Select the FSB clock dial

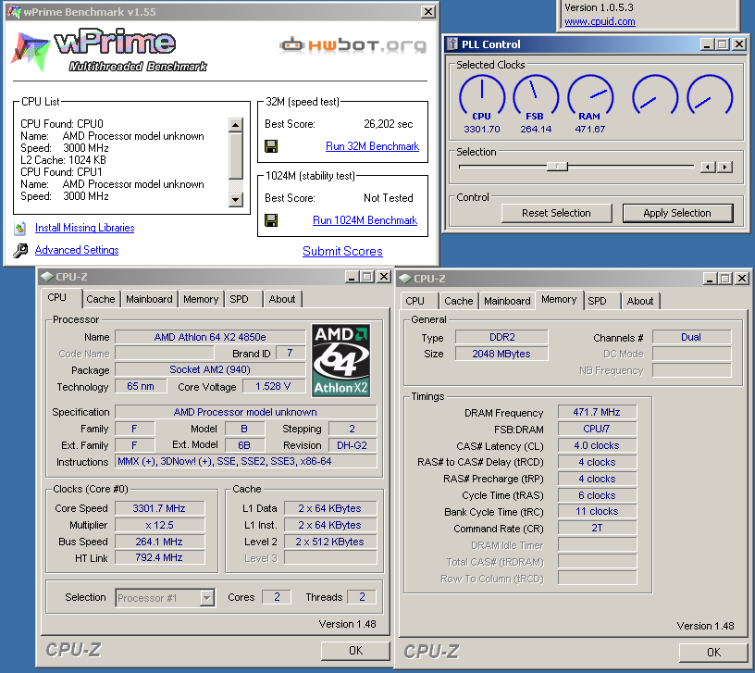coord(536,98)
